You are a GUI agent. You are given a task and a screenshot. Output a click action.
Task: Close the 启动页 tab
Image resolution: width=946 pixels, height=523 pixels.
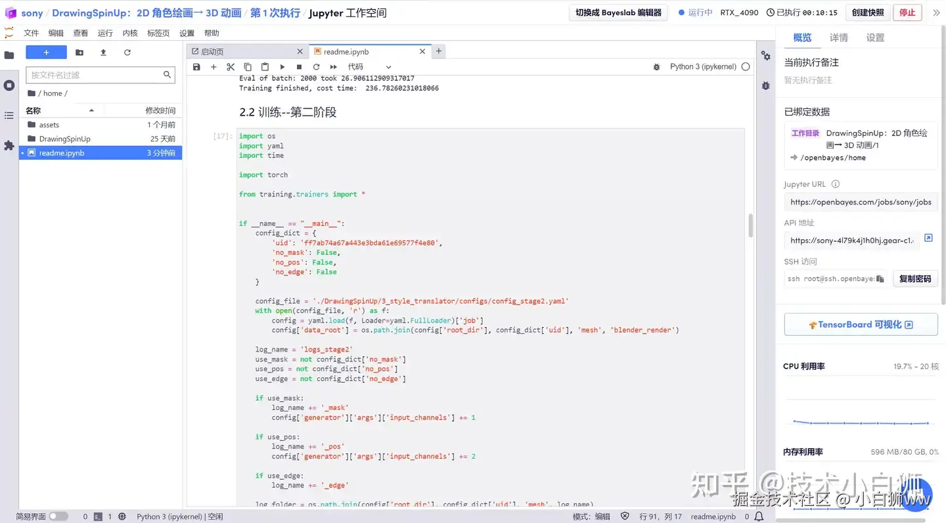(x=300, y=51)
